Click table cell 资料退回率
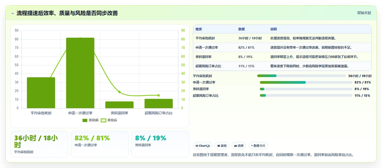Screen dimensions: 382x168 (x=204, y=57)
